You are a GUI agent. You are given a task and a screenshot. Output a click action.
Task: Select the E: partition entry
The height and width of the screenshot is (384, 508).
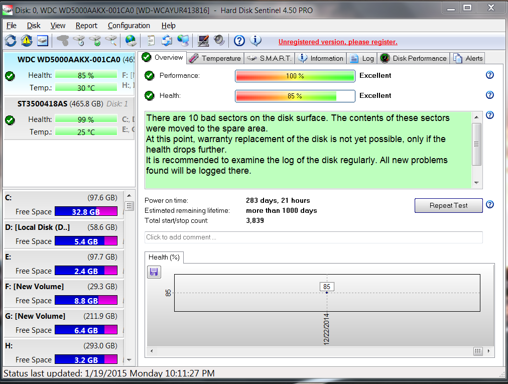pyautogui.click(x=64, y=264)
